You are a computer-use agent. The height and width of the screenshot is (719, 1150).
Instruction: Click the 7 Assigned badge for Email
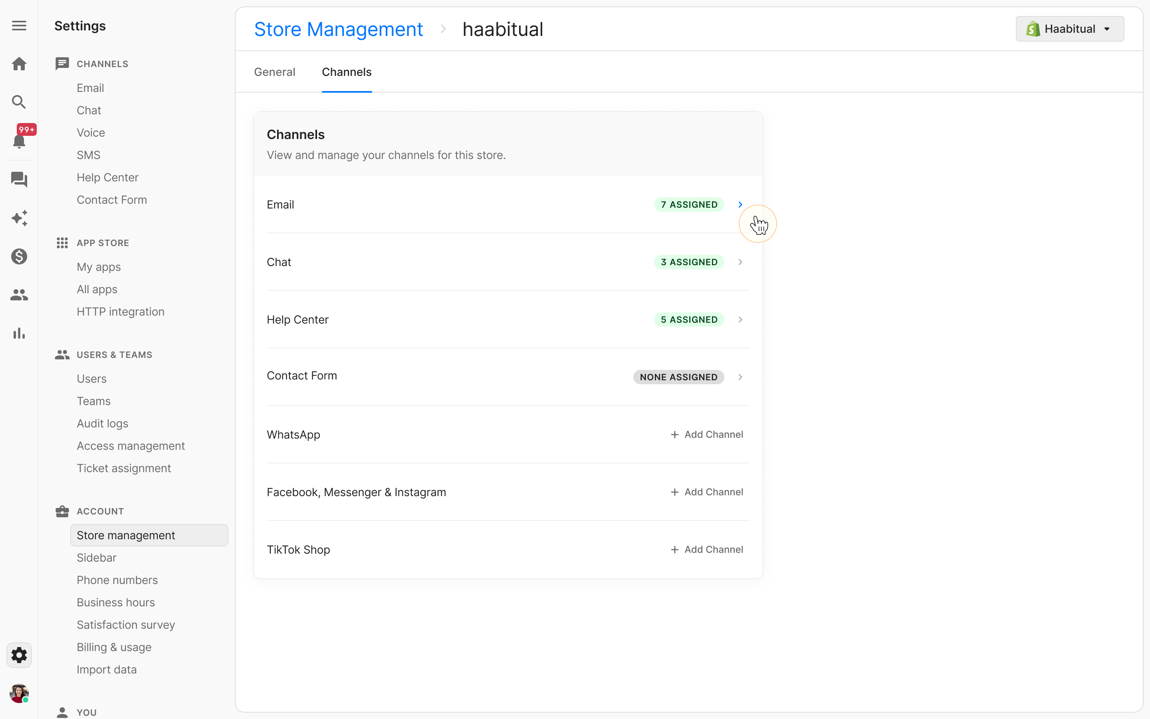(689, 205)
